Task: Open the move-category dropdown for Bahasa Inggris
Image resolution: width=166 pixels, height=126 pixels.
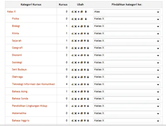Action: [127, 120]
